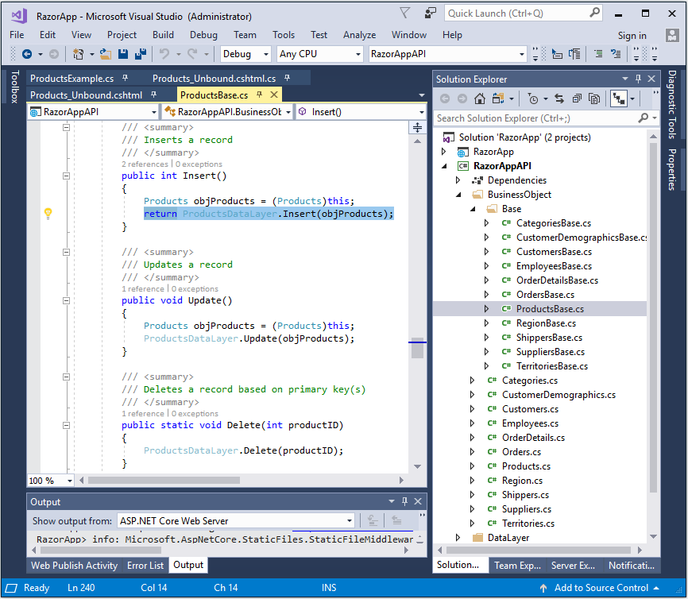Open the Properties side tab
This screenshot has height=599, width=688.
click(672, 169)
